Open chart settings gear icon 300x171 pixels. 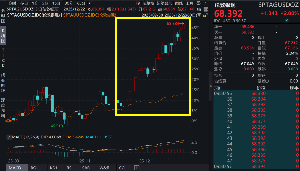click(x=198, y=3)
